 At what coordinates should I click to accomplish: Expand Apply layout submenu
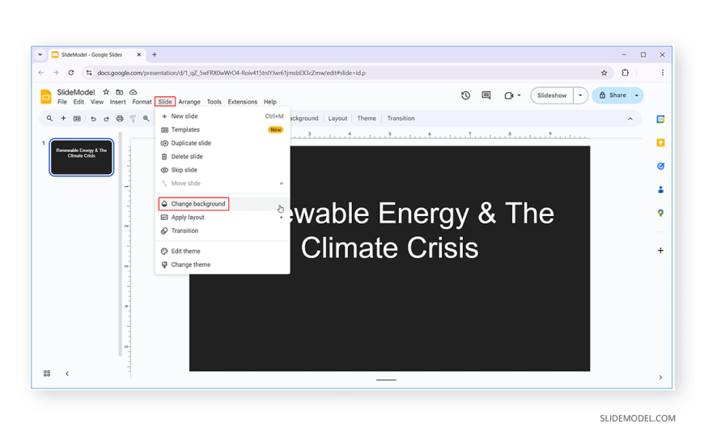pos(223,218)
